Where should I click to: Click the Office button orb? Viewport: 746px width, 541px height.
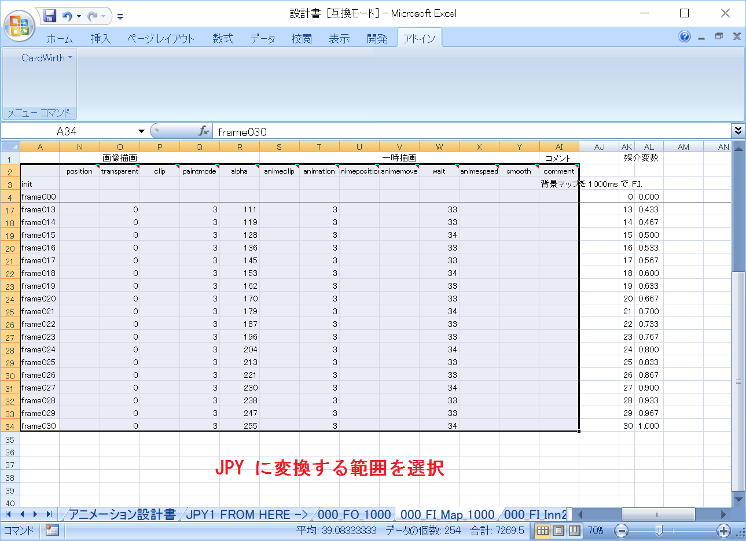pos(20,25)
